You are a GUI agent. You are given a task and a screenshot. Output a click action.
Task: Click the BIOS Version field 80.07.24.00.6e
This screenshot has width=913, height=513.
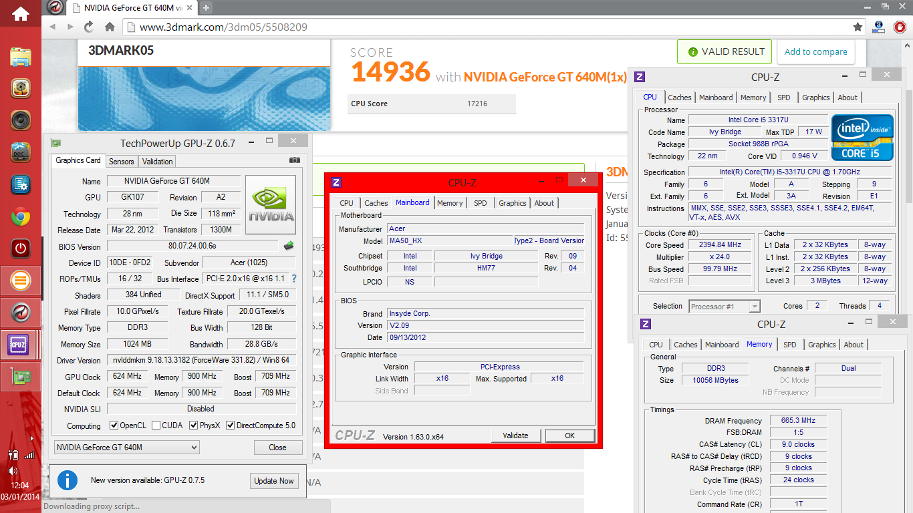193,246
